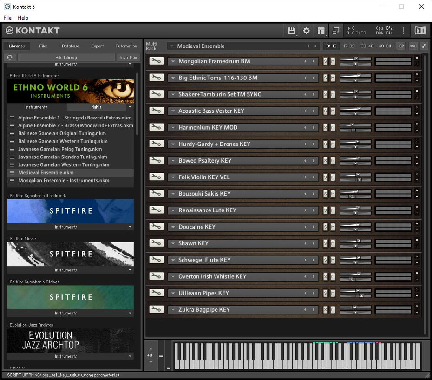
Task: Open the KSP multi script editor
Action: (400, 46)
